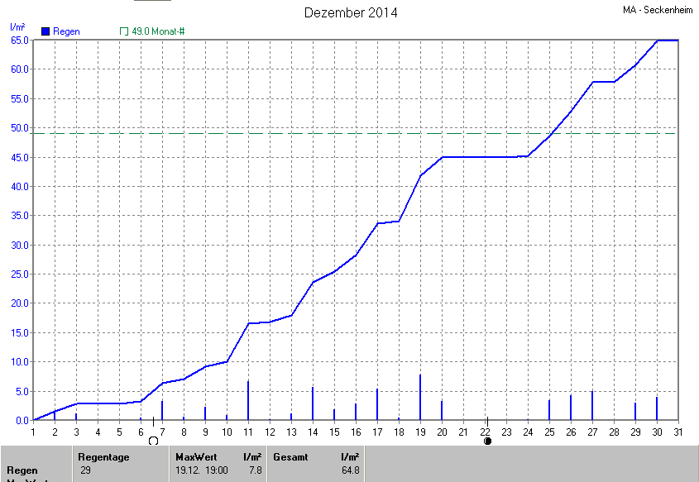Viewport: 699px width, 482px height.
Task: Click the blue Regen legend square
Action: tap(45, 31)
